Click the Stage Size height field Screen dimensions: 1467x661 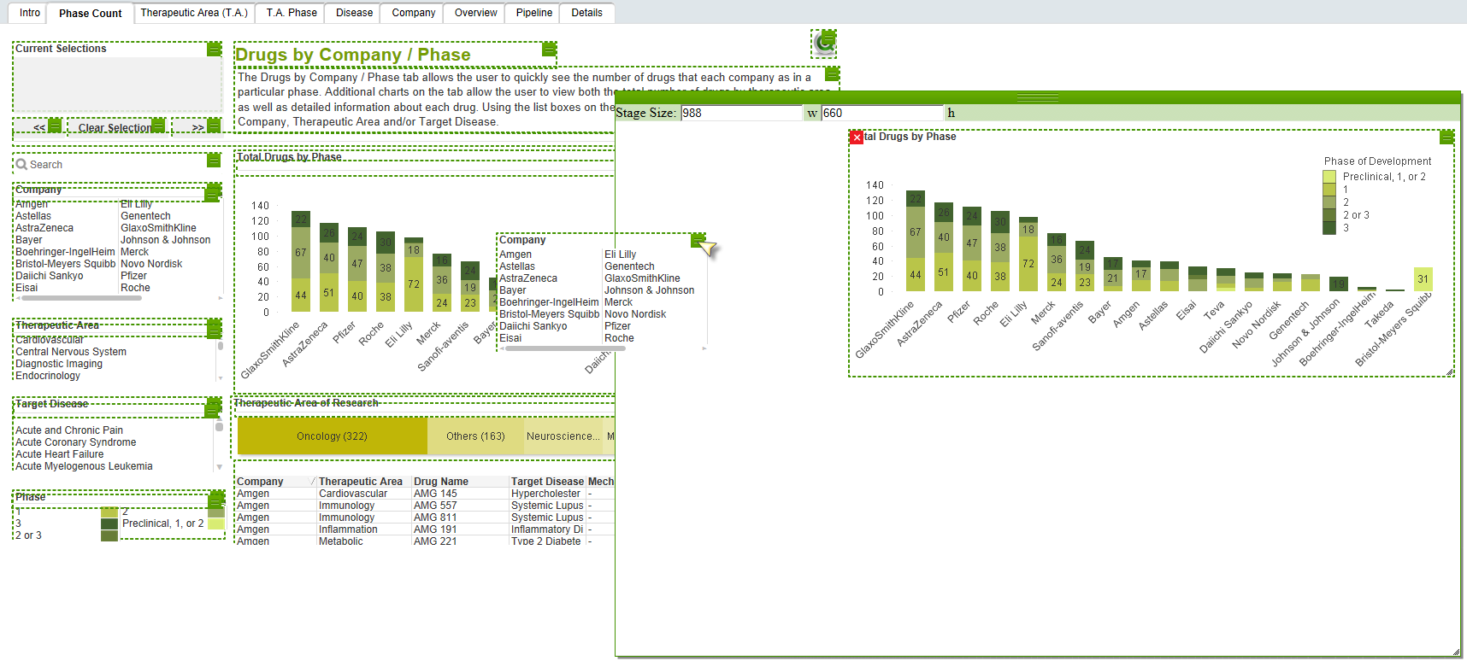click(881, 113)
